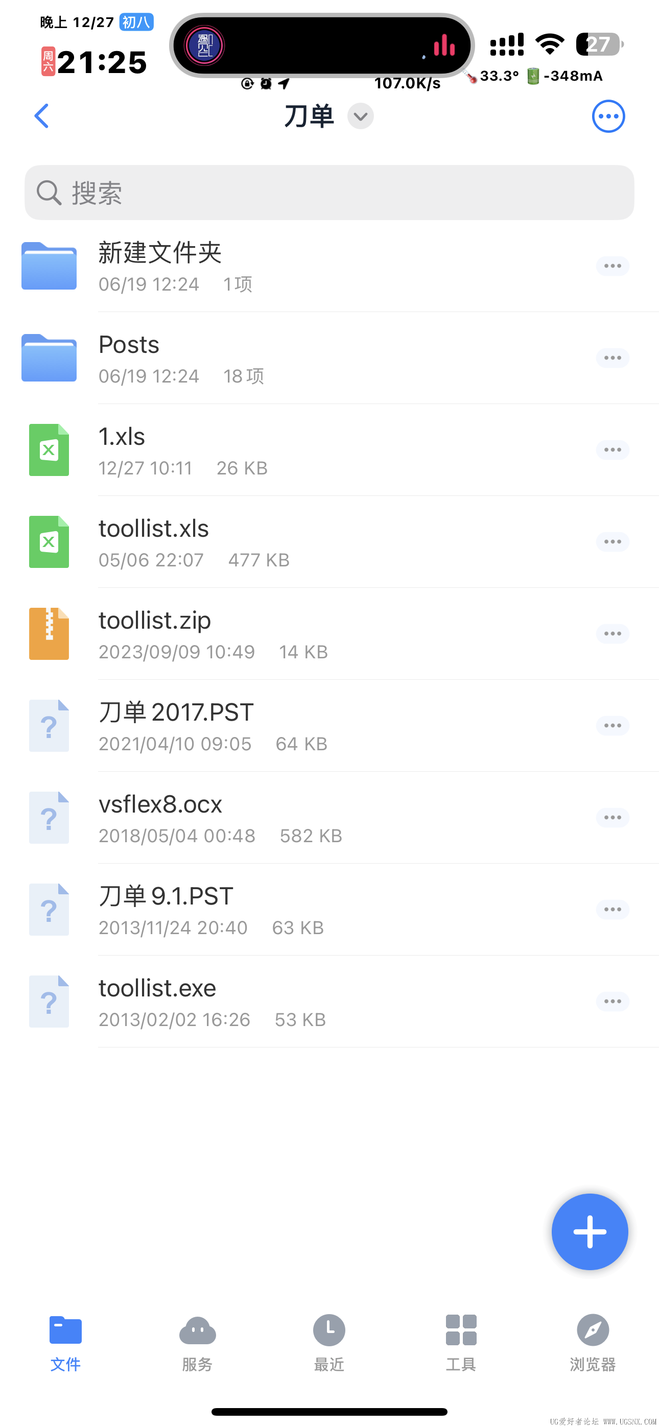
Task: Tap the 1.xls spreadsheet icon
Action: click(49, 449)
